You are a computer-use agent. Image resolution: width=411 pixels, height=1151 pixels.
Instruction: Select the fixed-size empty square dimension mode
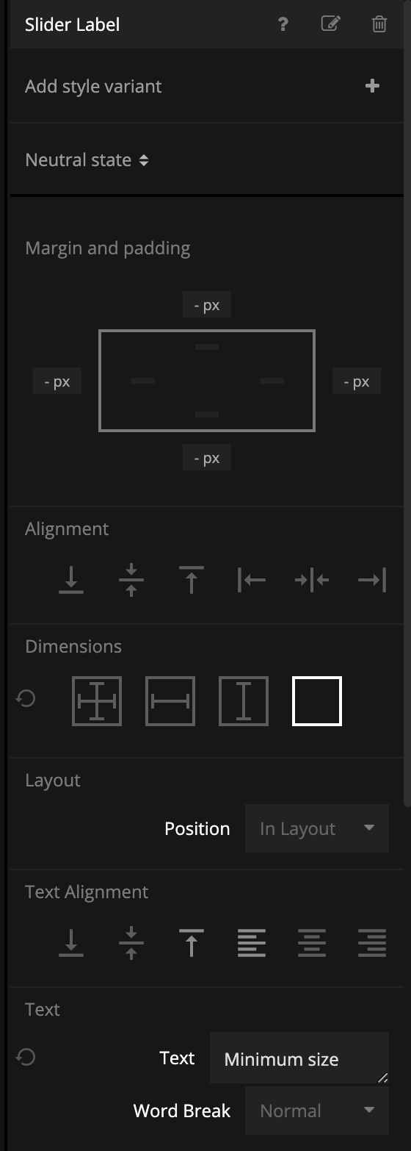pos(317,701)
